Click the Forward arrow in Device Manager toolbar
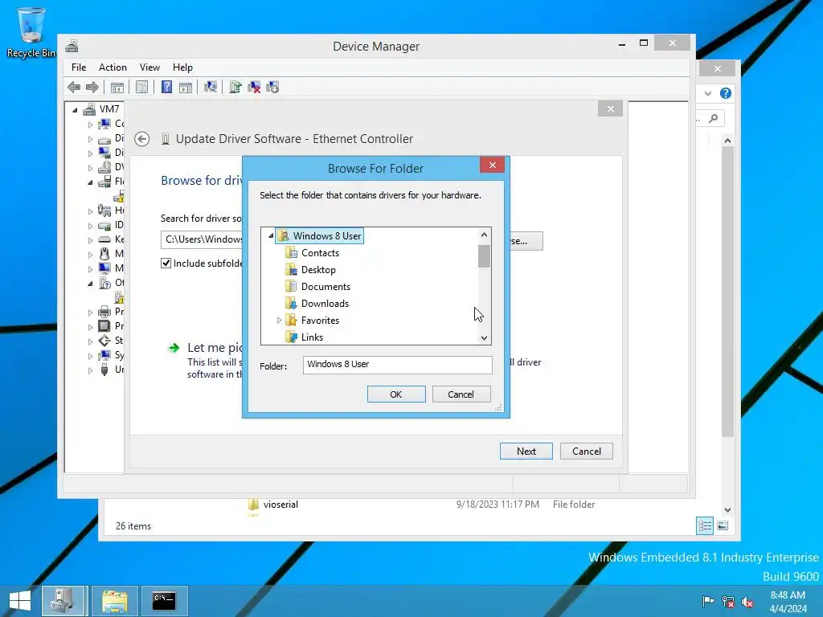This screenshot has height=617, width=823. coord(92,87)
